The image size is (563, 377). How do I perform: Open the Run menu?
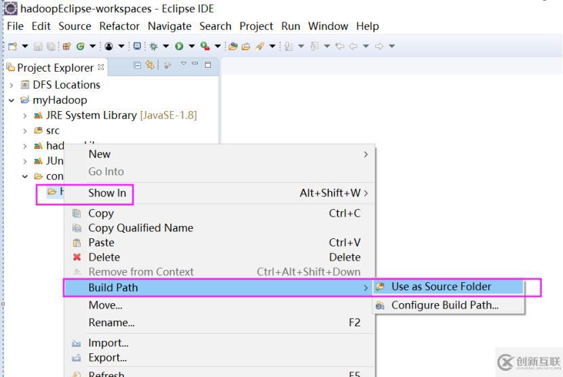(x=291, y=26)
